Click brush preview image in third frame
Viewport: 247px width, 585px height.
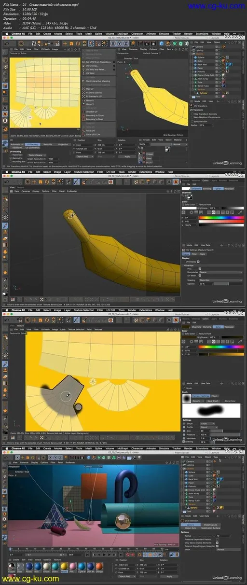[x=211, y=411]
